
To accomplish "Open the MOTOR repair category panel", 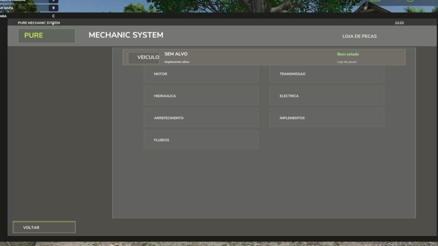I will point(201,74).
